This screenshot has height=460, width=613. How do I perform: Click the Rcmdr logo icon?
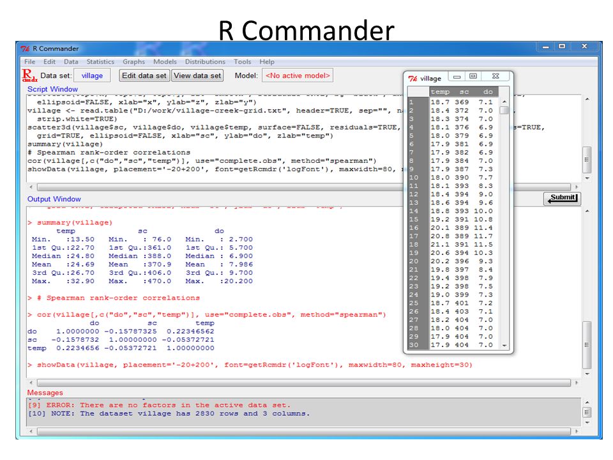click(x=29, y=75)
